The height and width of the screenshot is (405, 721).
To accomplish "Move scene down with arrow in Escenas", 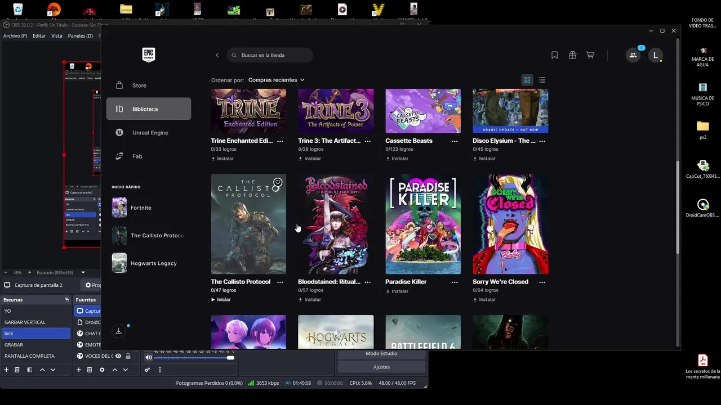I will click(x=53, y=370).
